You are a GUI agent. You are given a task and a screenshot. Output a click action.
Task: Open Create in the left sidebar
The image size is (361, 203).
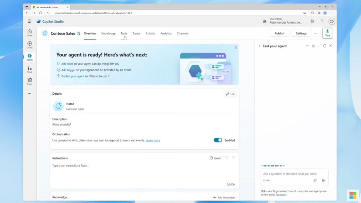(30, 45)
